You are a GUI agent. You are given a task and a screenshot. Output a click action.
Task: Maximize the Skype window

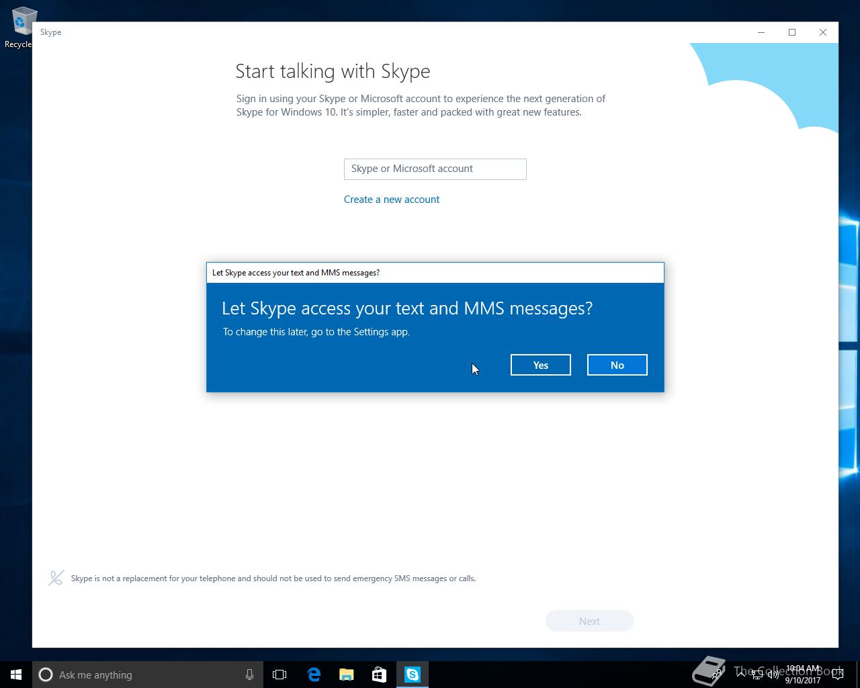792,32
